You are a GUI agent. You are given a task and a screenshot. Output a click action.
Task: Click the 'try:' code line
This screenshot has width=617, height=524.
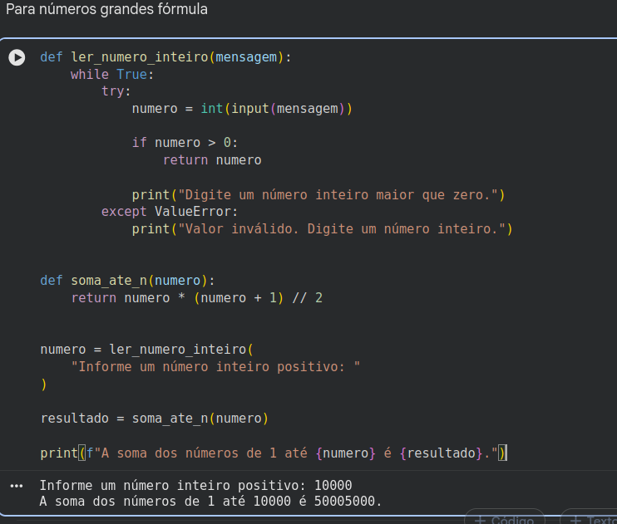tap(116, 91)
